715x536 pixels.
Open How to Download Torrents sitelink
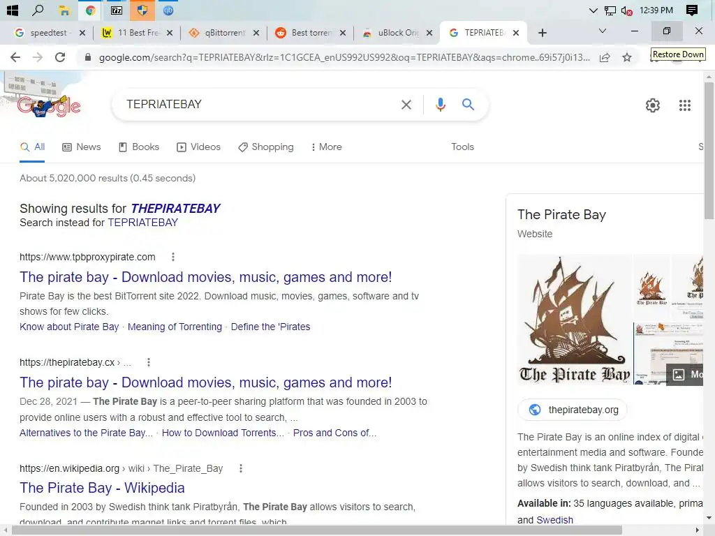[223, 433]
